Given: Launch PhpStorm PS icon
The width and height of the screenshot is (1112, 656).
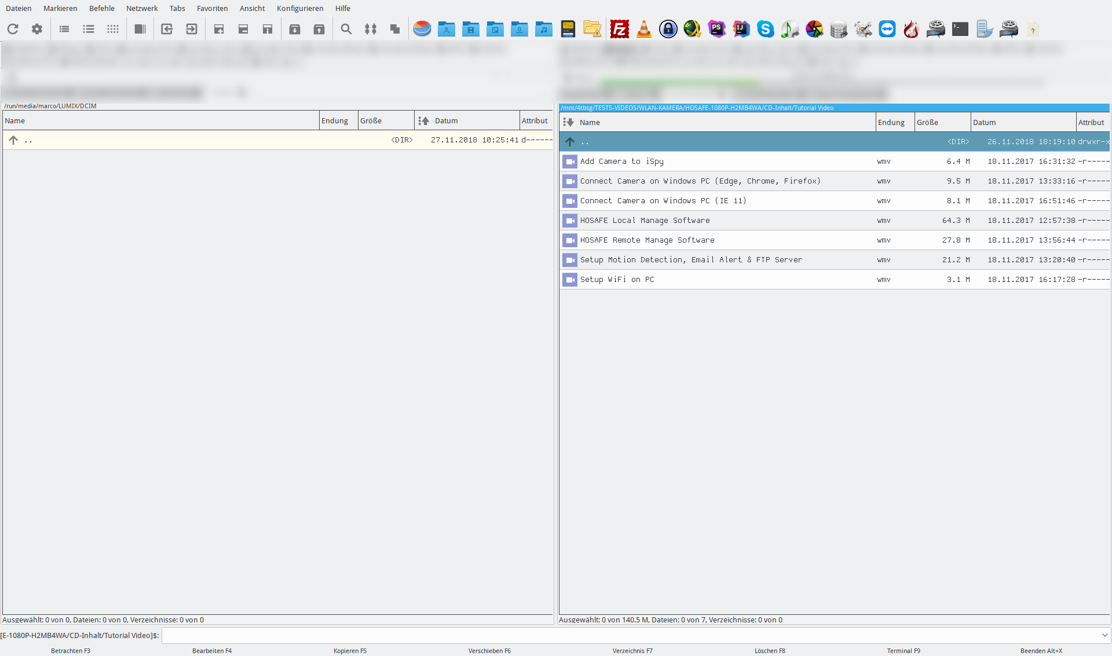Looking at the screenshot, I should (717, 29).
